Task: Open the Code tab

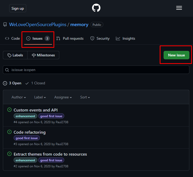Action: click(x=13, y=38)
